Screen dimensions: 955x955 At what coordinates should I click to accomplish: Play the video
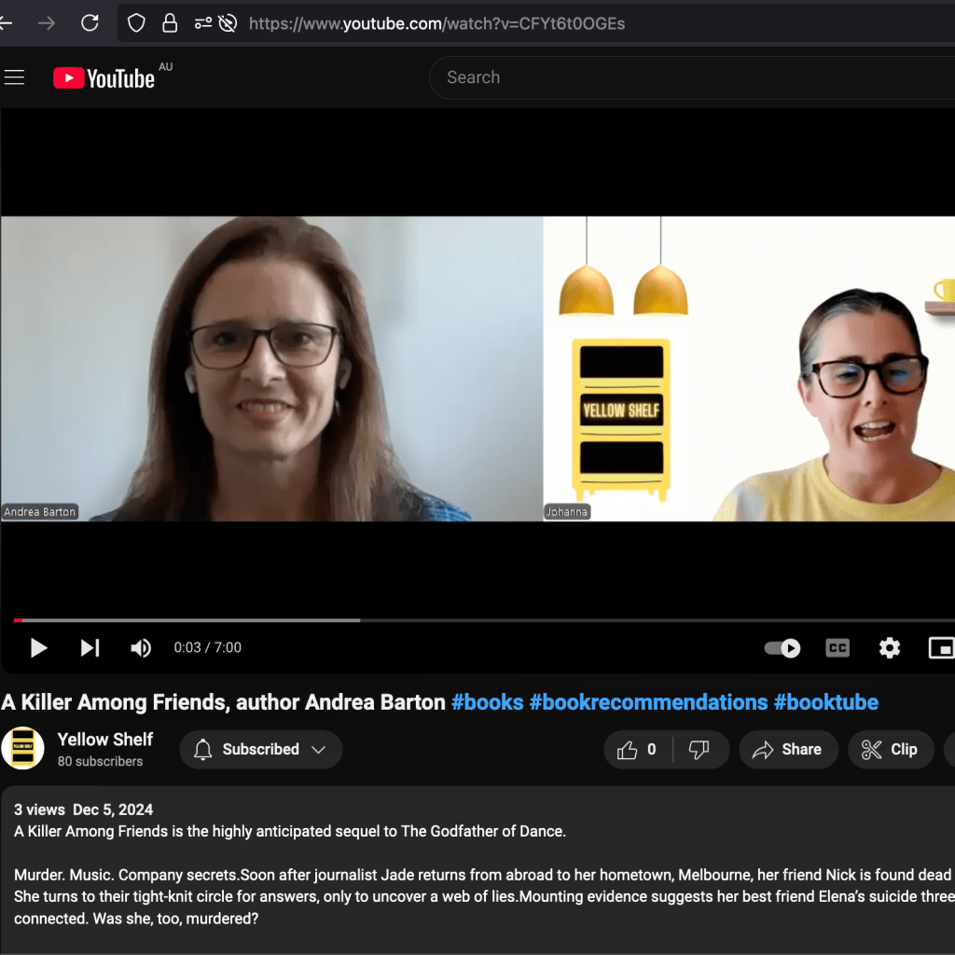click(x=38, y=647)
